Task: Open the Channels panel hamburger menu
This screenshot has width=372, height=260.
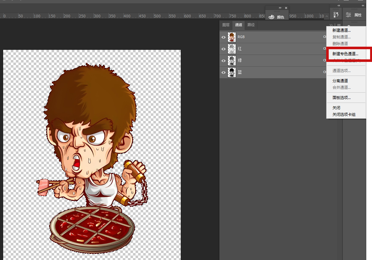Action: coord(339,25)
